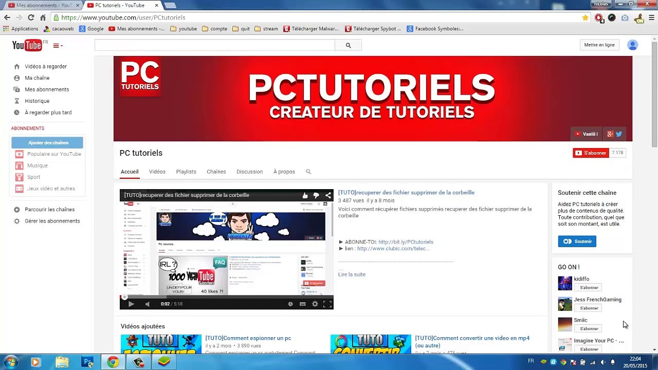Click the Vasiiii YouTube banner link

pos(587,134)
